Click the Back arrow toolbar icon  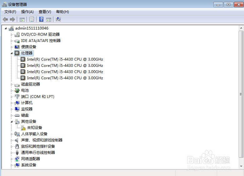coord(5,19)
